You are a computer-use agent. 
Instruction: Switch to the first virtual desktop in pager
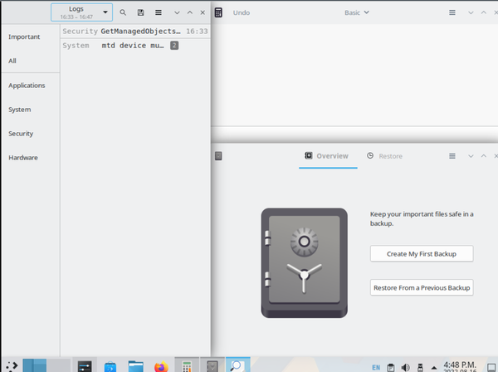coord(35,365)
